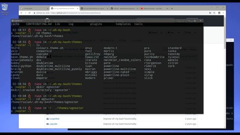240x135 pixels.
Task: View site info via the lock icon
Action: tap(34, 13)
